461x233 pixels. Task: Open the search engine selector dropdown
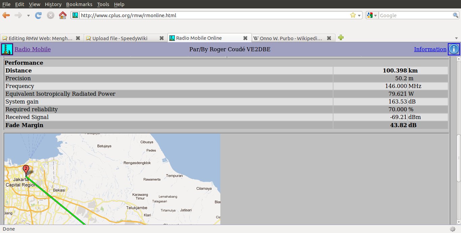372,15
